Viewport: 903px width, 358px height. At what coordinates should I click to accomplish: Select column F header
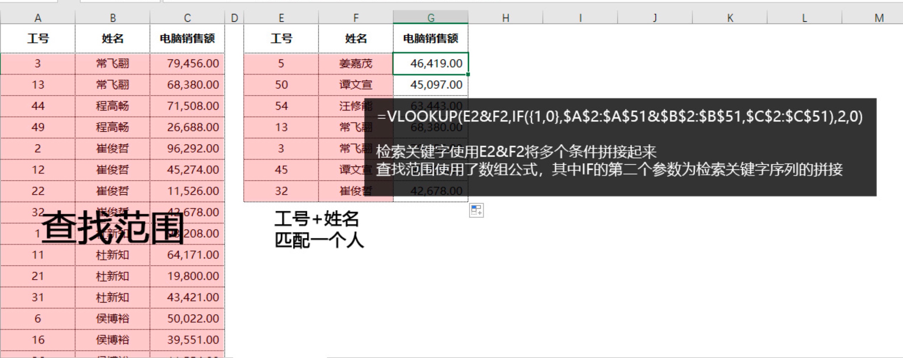[x=356, y=17]
